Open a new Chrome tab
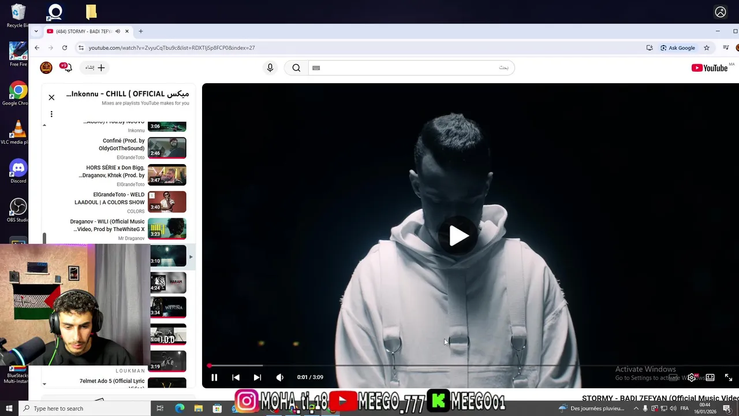The height and width of the screenshot is (416, 739). tap(140, 31)
